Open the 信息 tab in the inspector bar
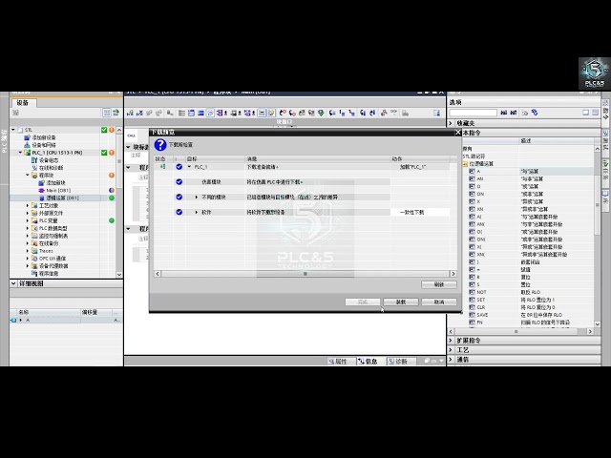611x458 pixels. [x=368, y=361]
